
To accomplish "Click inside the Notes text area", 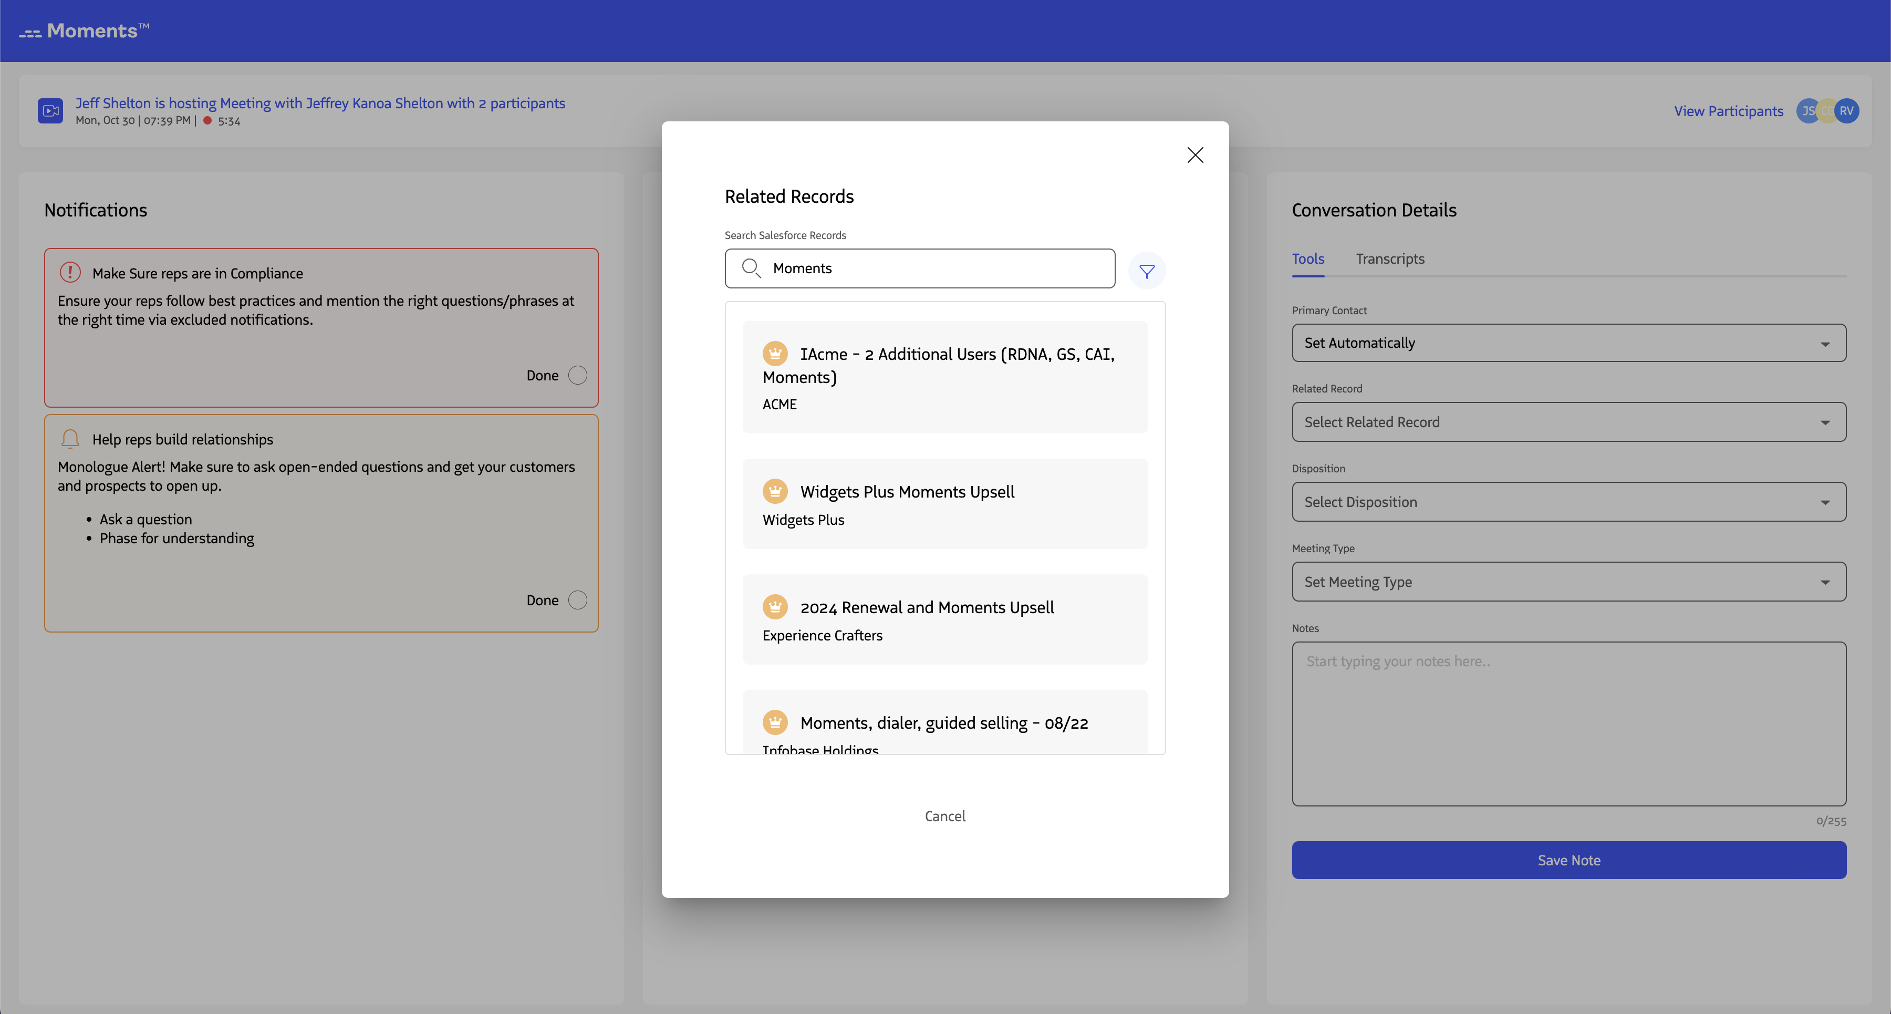I will coord(1568,723).
